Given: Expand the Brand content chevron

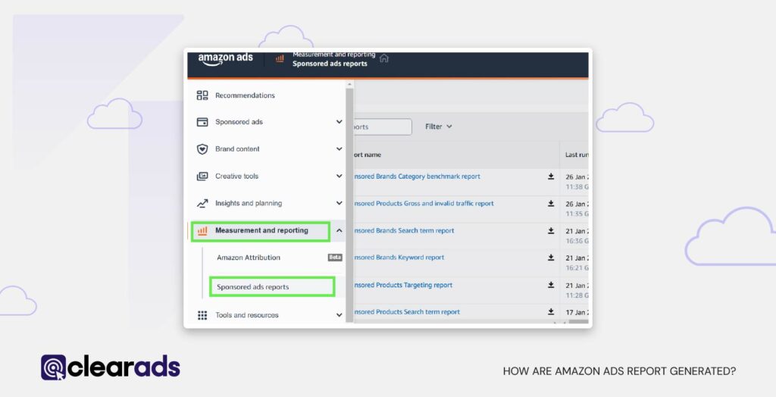Looking at the screenshot, I should (339, 149).
